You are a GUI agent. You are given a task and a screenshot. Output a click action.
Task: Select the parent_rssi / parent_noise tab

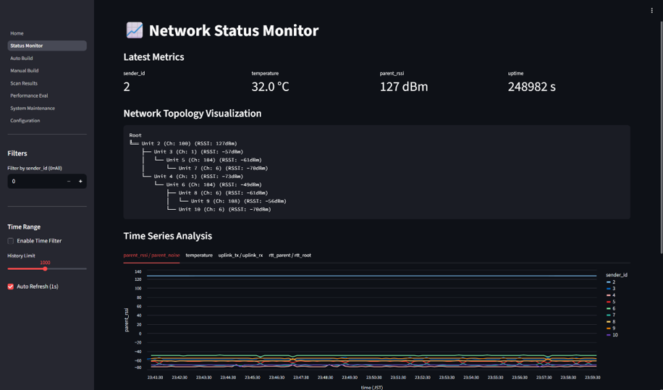151,255
